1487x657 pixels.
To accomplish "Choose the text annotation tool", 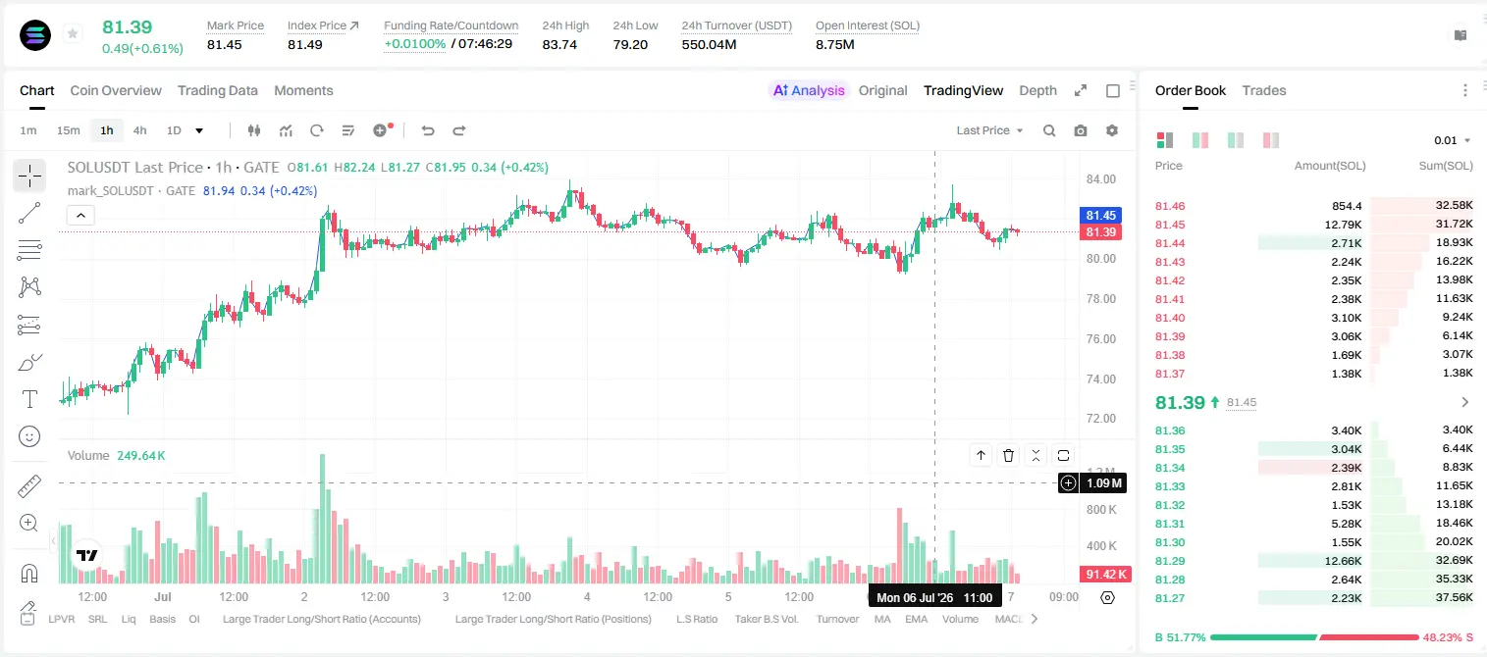I will pos(29,399).
